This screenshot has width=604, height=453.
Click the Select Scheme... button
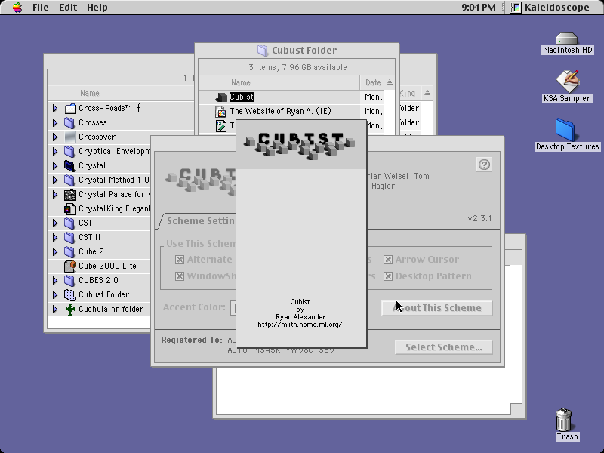(444, 347)
